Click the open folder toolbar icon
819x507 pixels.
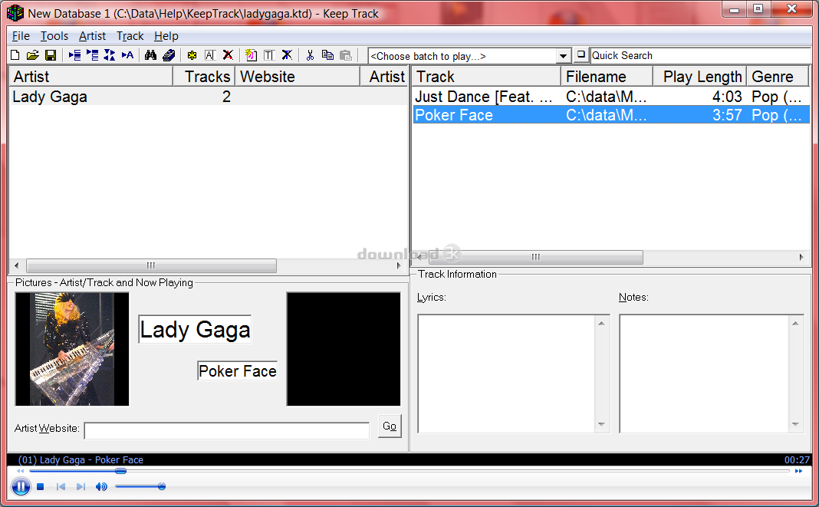(x=32, y=55)
